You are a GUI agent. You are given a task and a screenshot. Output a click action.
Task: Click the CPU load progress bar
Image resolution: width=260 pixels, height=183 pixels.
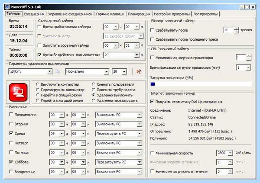pos(201,84)
